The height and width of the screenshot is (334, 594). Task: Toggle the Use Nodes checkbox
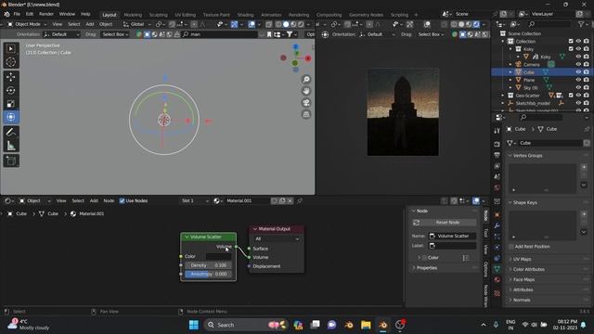click(122, 200)
